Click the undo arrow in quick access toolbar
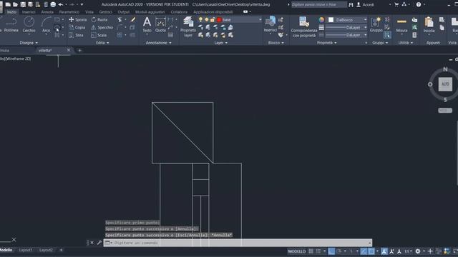Viewport: 458px width, 257px height. [x=60, y=4]
